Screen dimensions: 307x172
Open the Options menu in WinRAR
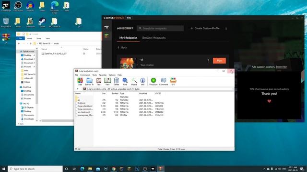point(112,75)
